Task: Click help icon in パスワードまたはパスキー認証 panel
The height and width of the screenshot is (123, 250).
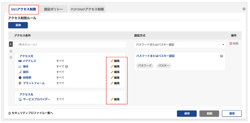Action: [222, 56]
